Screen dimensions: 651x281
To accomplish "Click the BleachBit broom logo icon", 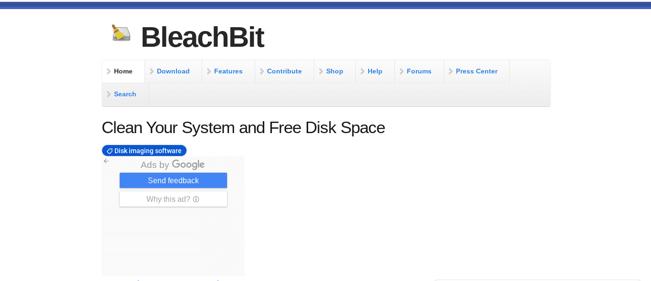I will pyautogui.click(x=121, y=33).
